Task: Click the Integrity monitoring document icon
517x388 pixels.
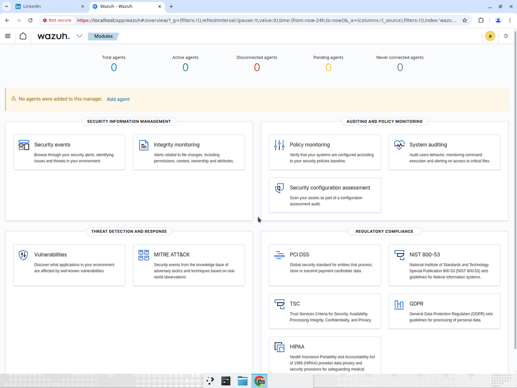Action: point(144,145)
